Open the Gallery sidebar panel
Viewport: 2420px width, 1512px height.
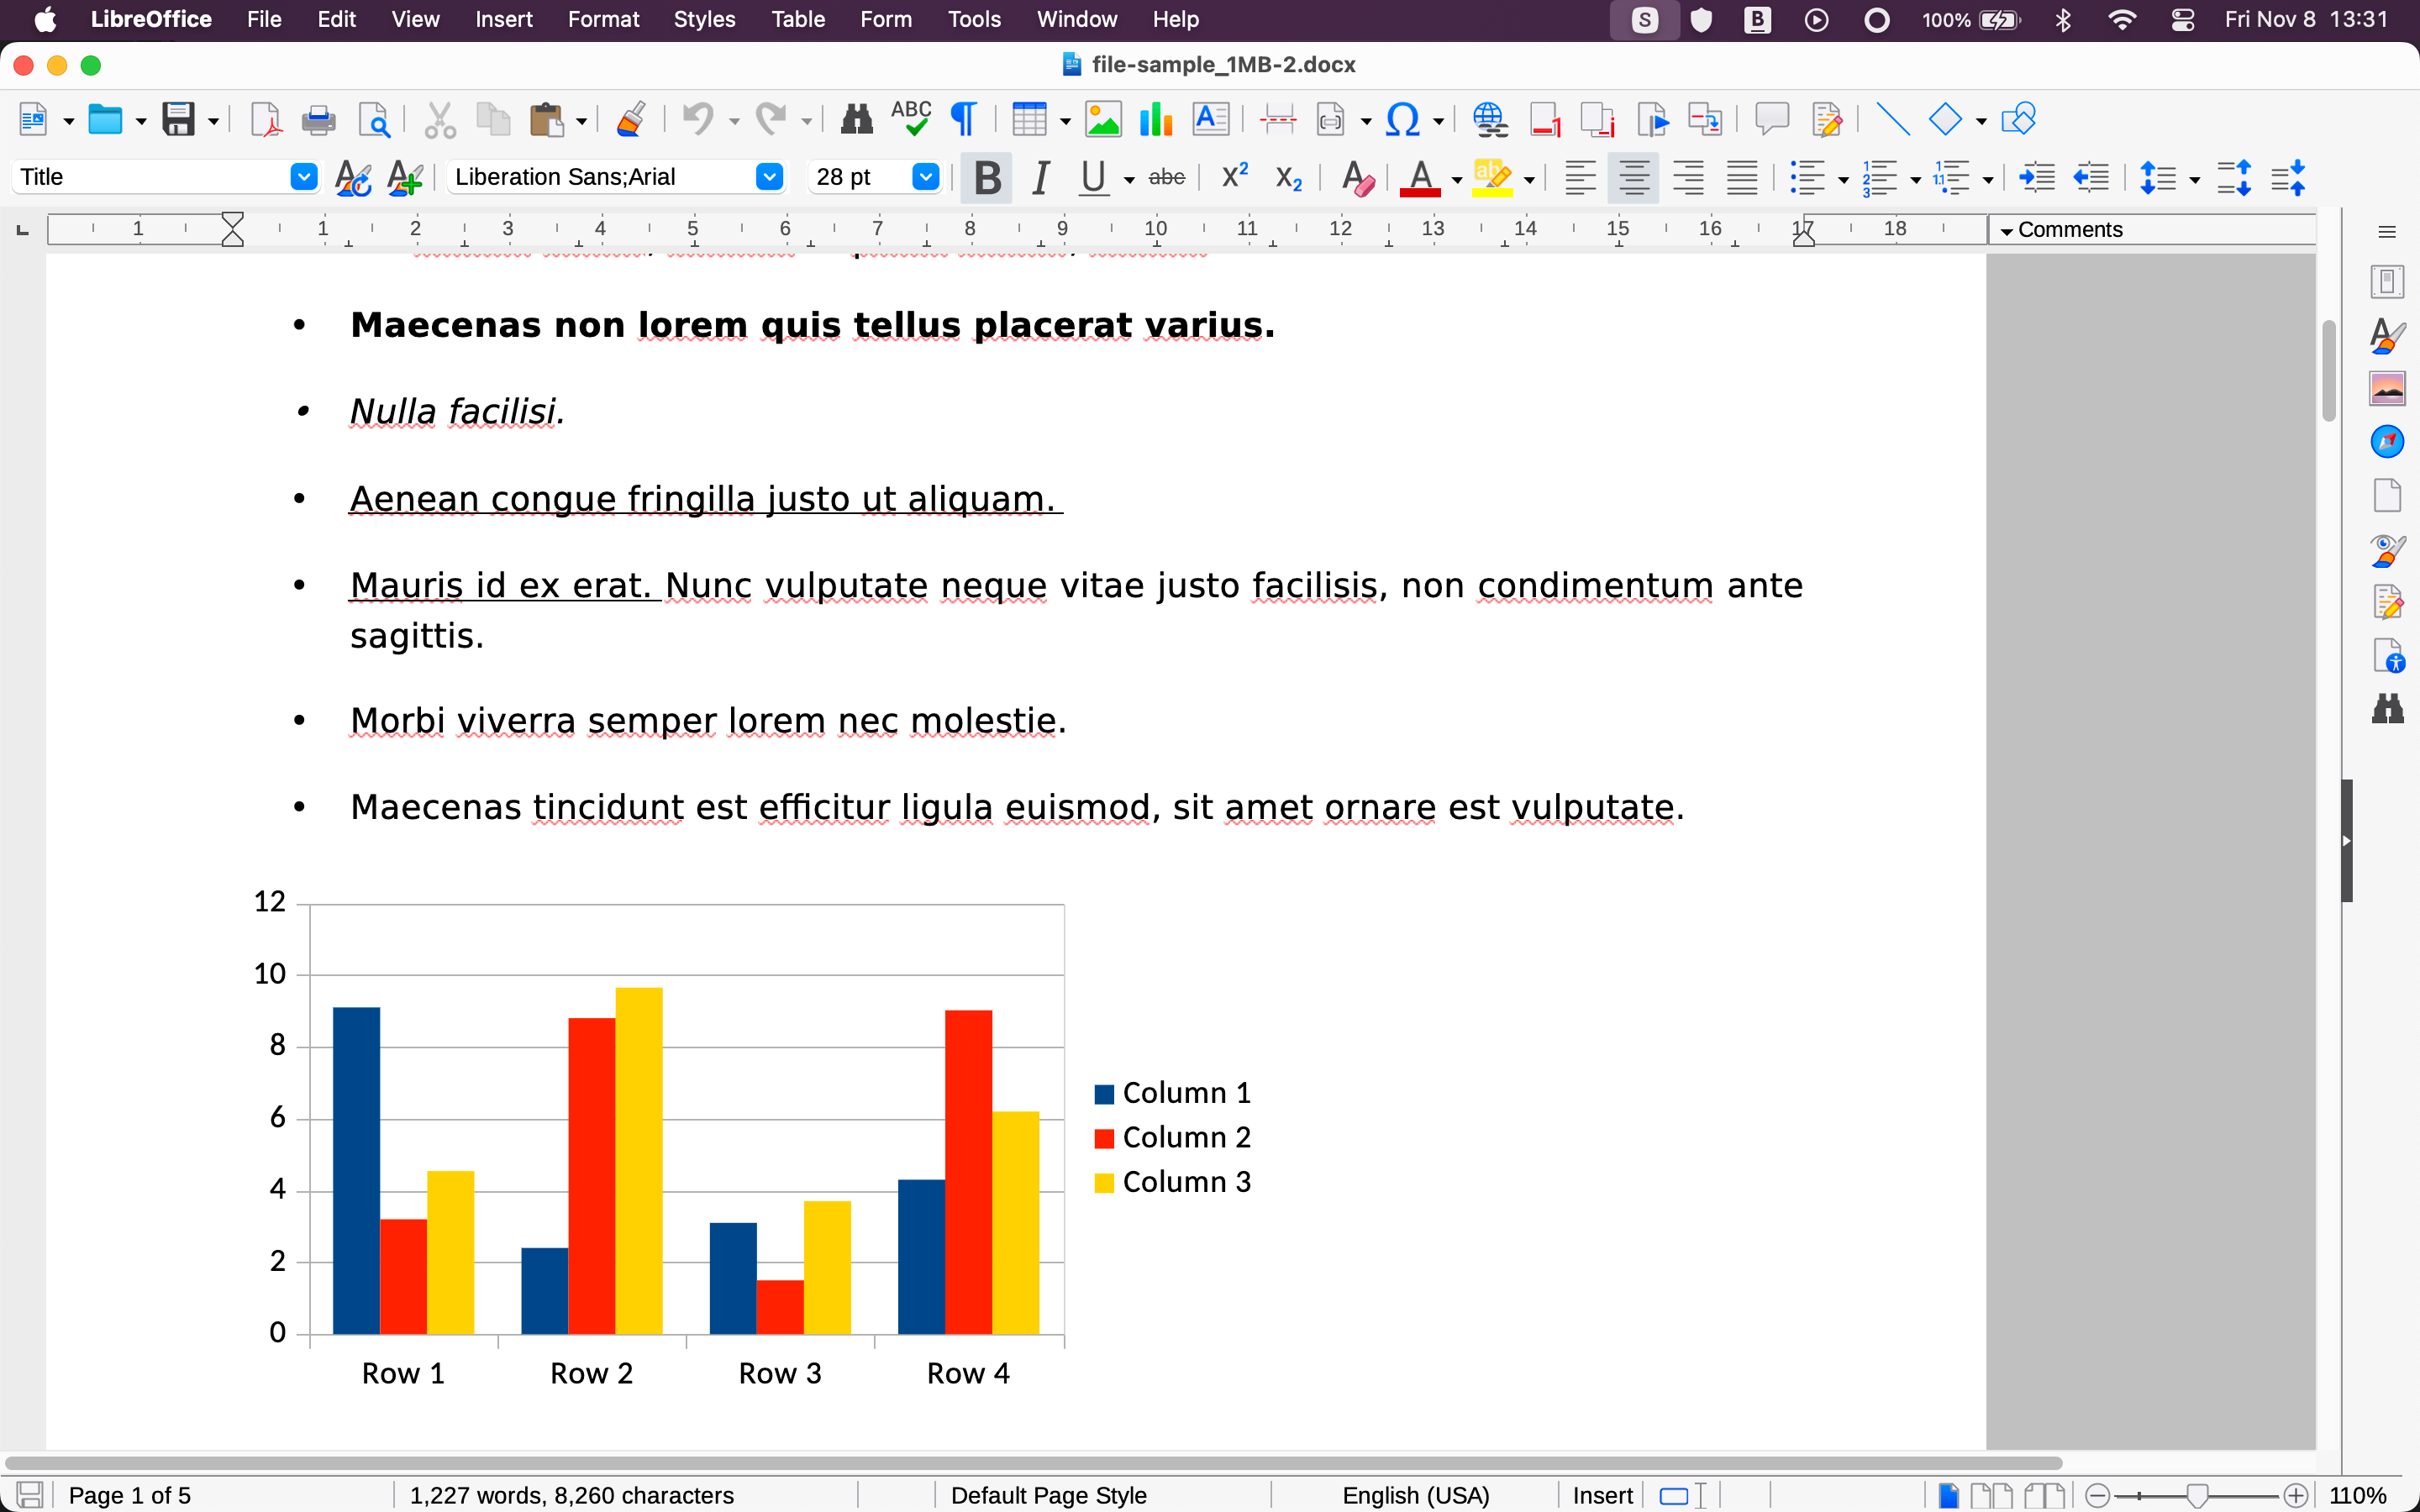pos(2389,388)
